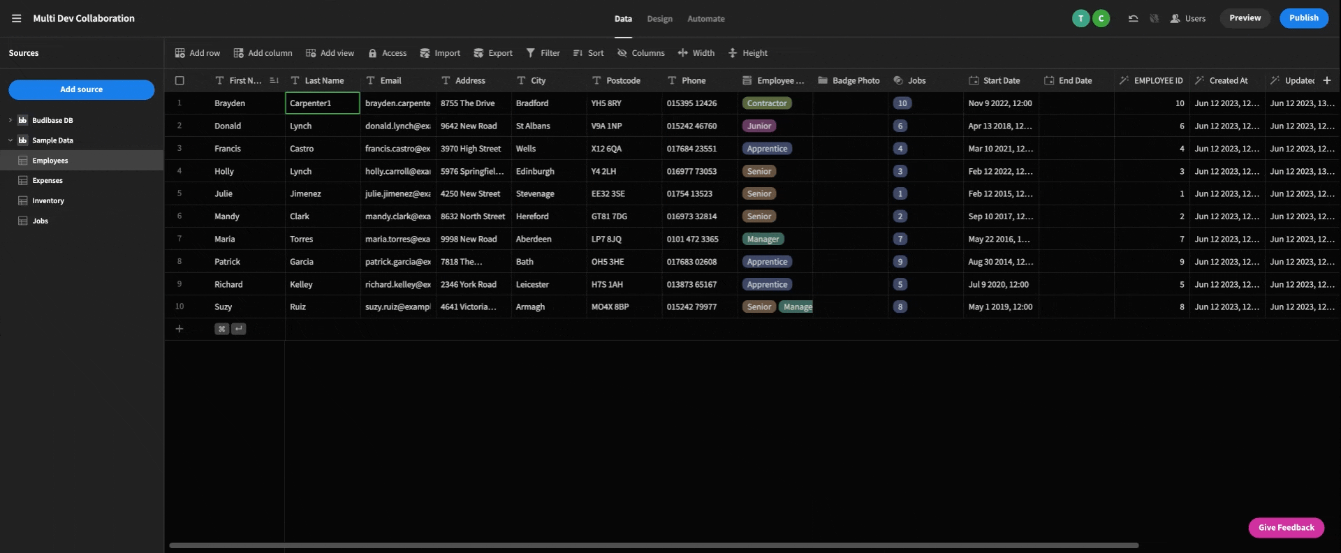Select the phone cell '0101 472 3365'
This screenshot has height=553, width=1341.
point(700,239)
